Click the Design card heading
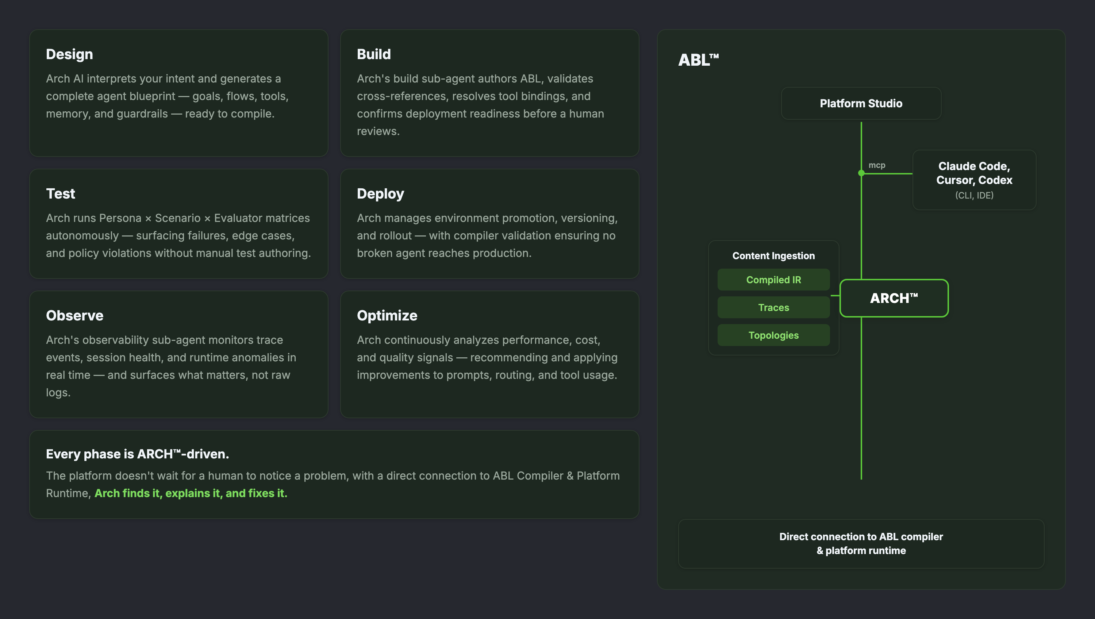The width and height of the screenshot is (1095, 619). point(69,54)
